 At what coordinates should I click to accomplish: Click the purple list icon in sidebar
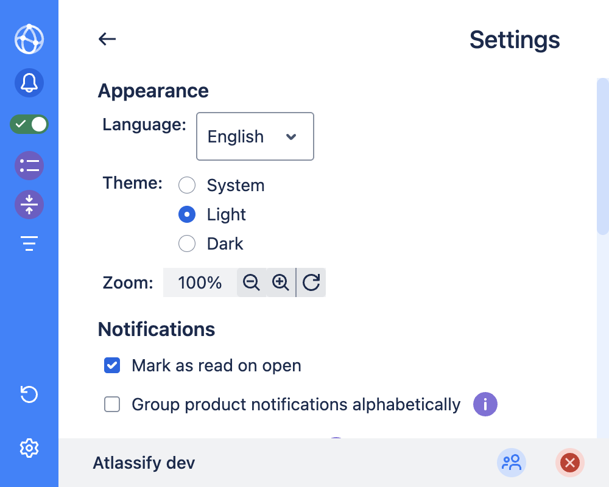tap(29, 166)
